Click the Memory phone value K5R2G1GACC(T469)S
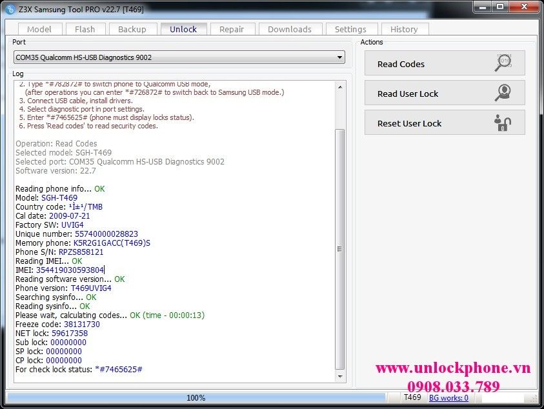 (112, 243)
